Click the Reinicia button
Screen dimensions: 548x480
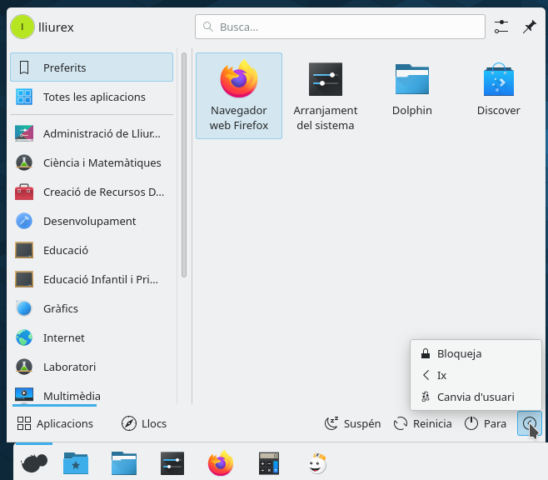coord(422,423)
